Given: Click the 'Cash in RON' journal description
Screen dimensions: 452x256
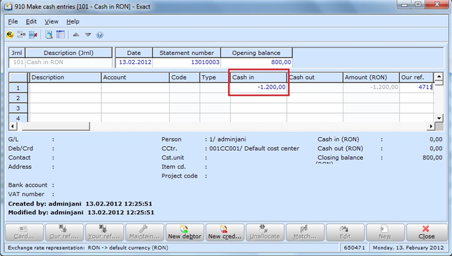Looking at the screenshot, I should point(68,62).
